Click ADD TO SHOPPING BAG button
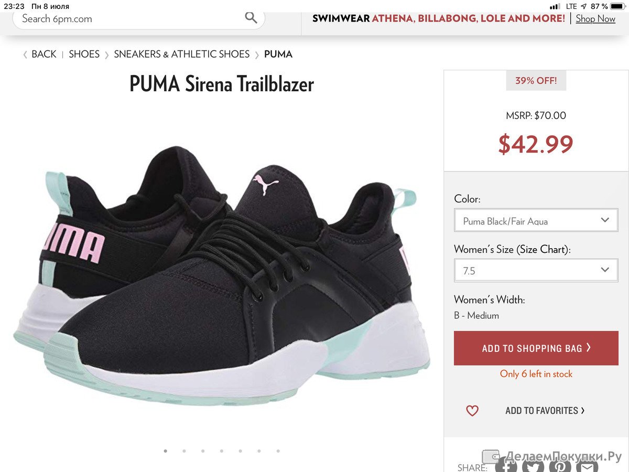The image size is (629, 472). pos(536,348)
